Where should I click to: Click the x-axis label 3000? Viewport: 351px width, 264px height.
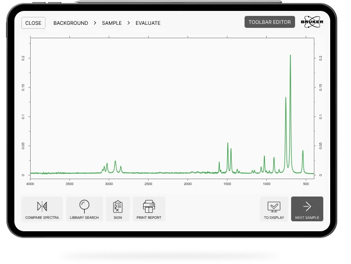tap(109, 184)
